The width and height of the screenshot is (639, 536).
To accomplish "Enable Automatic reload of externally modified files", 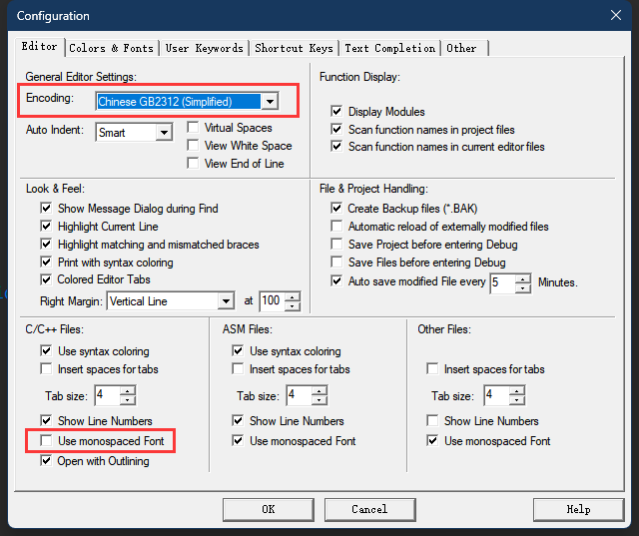I will coord(336,226).
